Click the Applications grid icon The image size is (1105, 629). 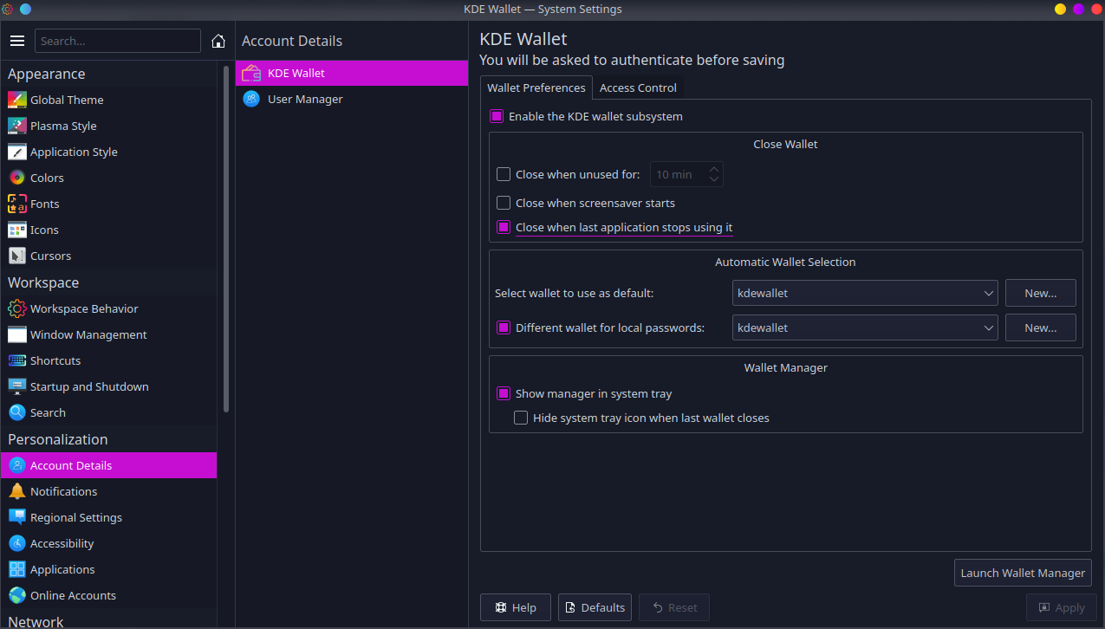click(x=17, y=569)
